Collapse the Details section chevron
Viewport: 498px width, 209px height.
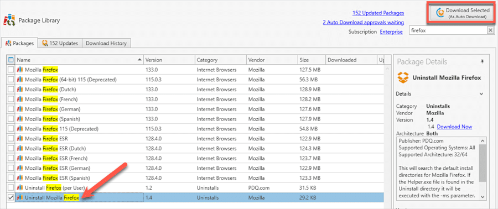point(481,94)
